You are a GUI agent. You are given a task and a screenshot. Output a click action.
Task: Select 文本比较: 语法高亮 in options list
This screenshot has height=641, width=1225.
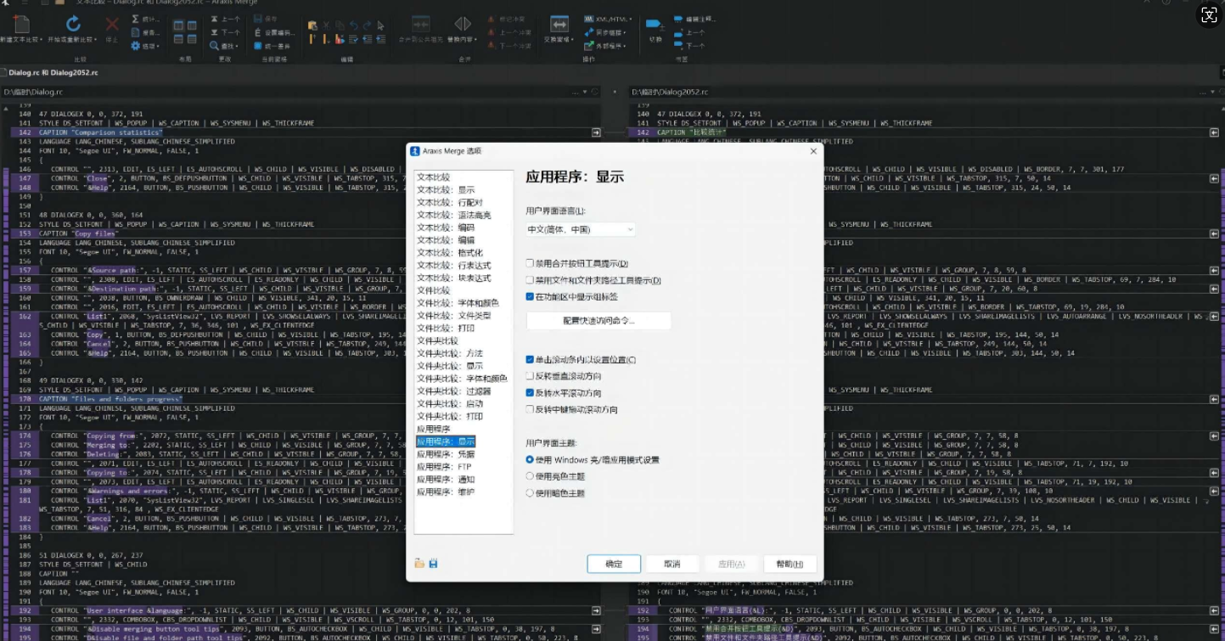(x=454, y=215)
